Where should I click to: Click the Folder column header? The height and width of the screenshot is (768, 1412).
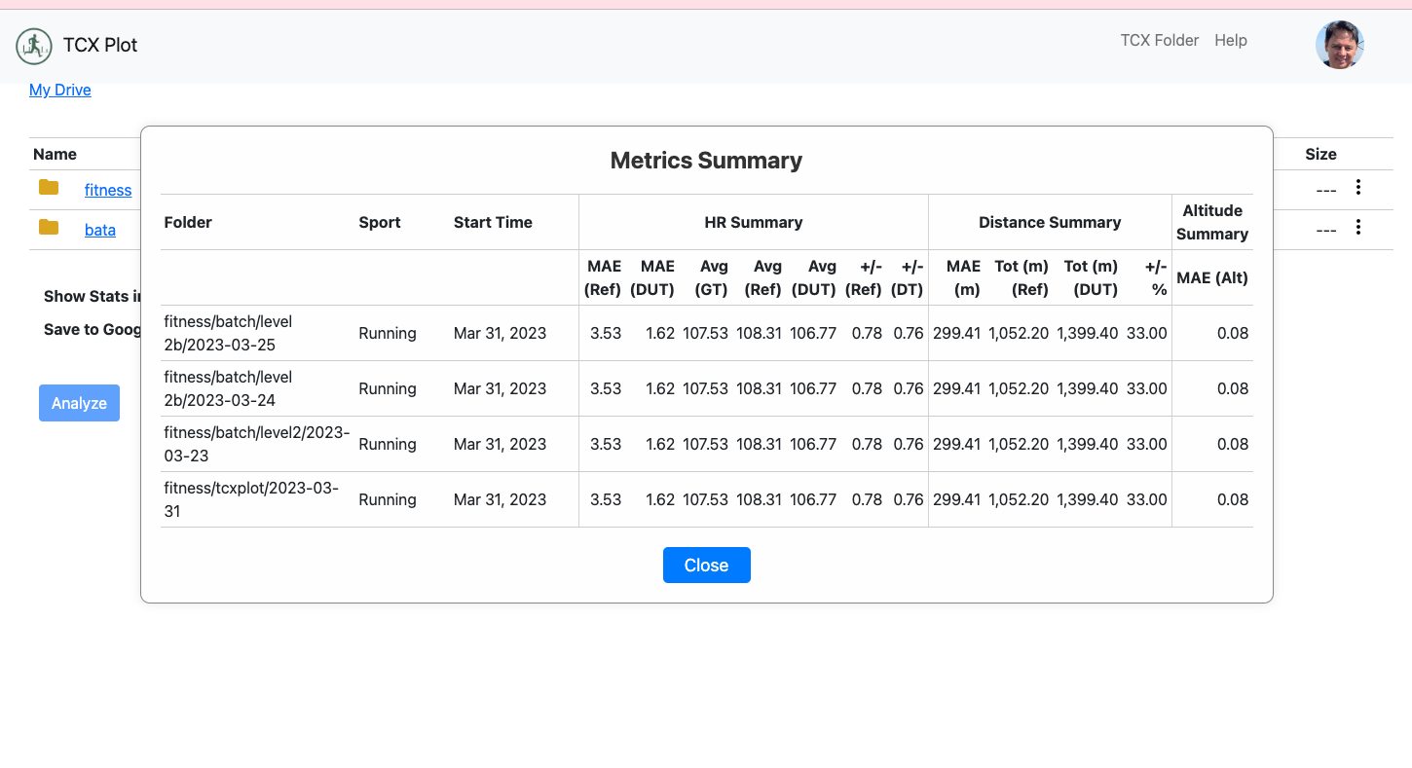point(188,222)
